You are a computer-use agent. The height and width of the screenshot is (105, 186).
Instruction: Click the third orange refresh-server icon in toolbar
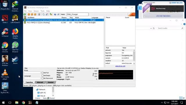(x=35, y=14)
